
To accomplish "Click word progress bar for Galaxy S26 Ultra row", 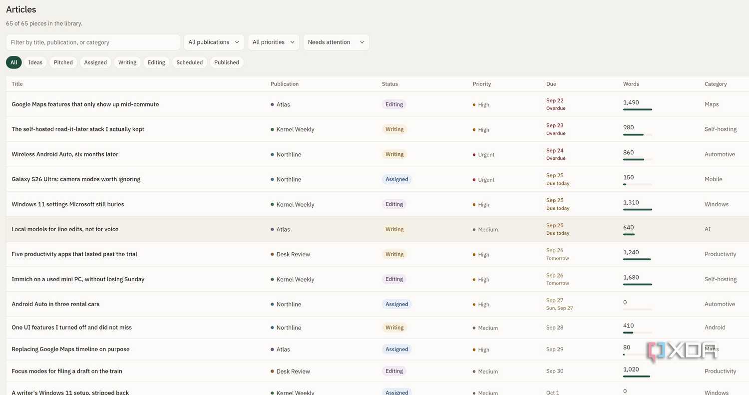I will (638, 184).
